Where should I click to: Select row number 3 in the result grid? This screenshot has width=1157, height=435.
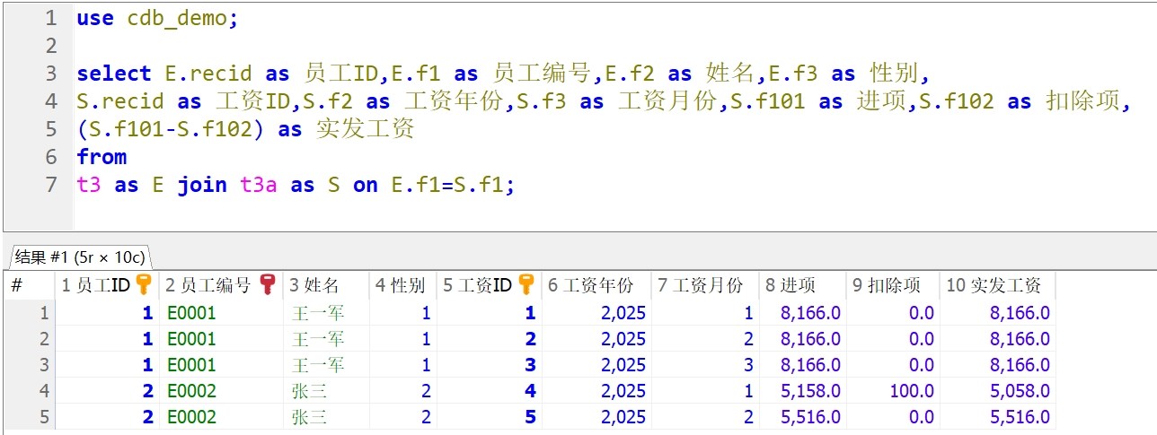[43, 365]
